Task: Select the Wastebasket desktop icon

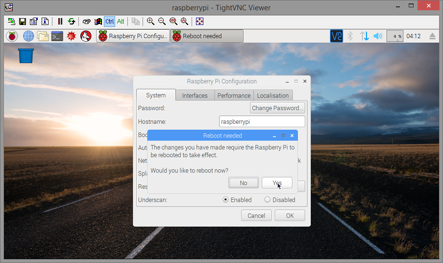Action: coord(26,60)
